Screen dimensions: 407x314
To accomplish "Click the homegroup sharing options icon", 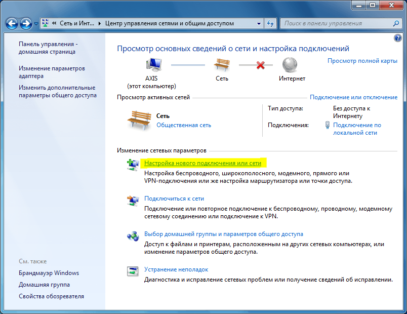I will (133, 236).
